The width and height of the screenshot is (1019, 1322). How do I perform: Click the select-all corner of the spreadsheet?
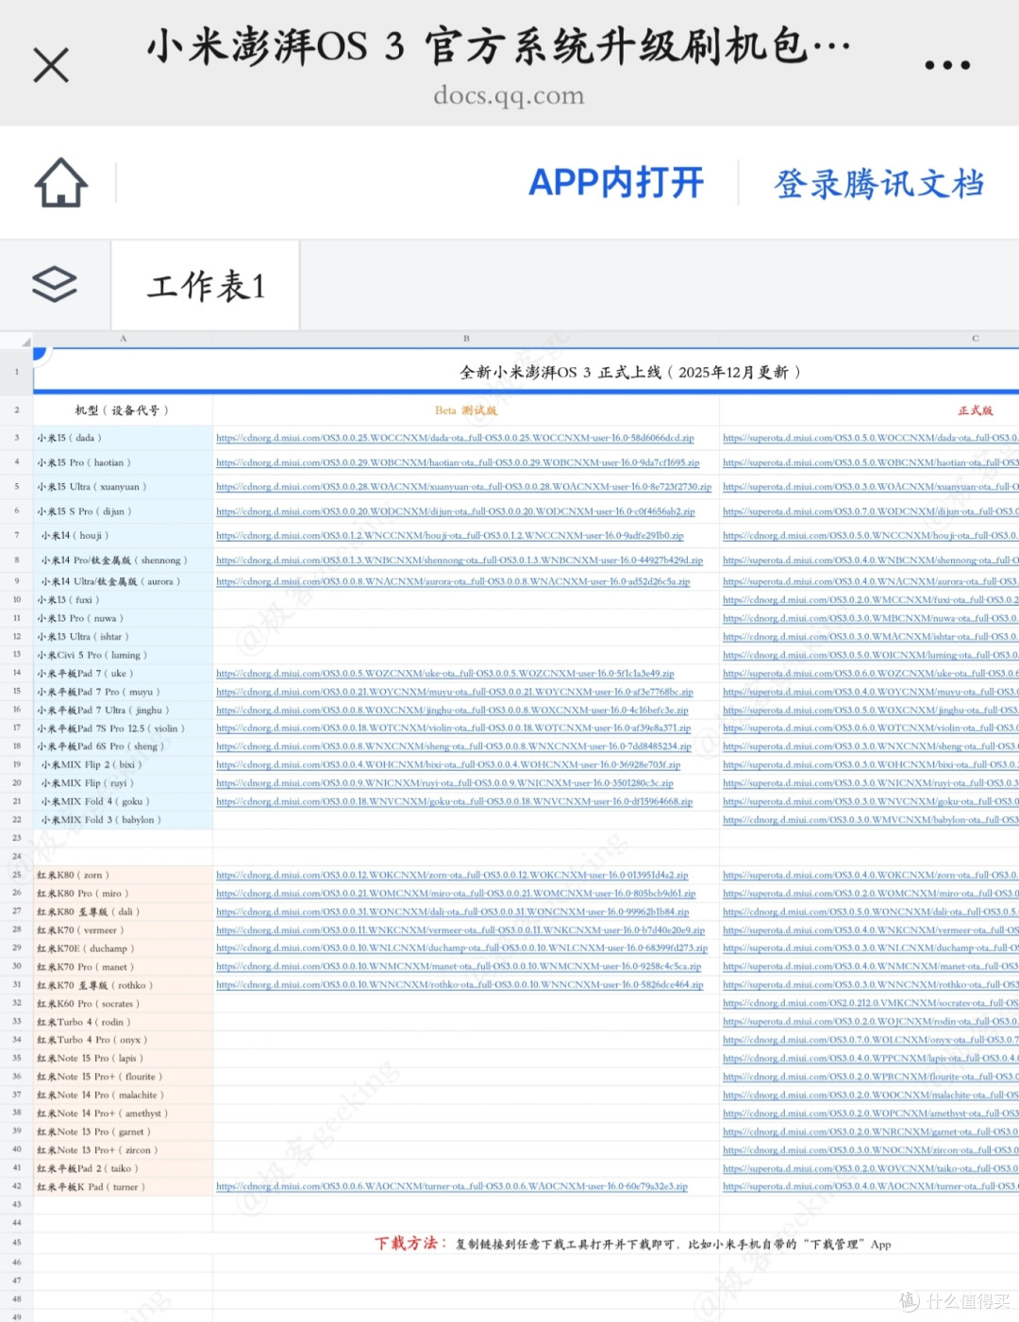click(16, 339)
